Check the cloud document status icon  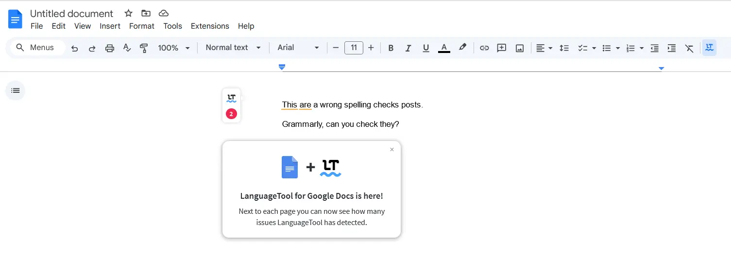click(x=164, y=13)
